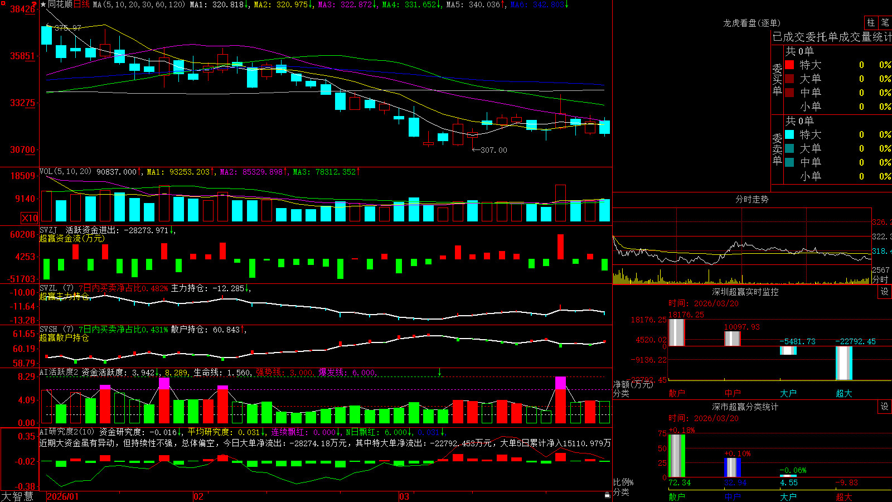
Task: Click the AI研究度2(10) indicator label
Action: pyautogui.click(x=67, y=431)
